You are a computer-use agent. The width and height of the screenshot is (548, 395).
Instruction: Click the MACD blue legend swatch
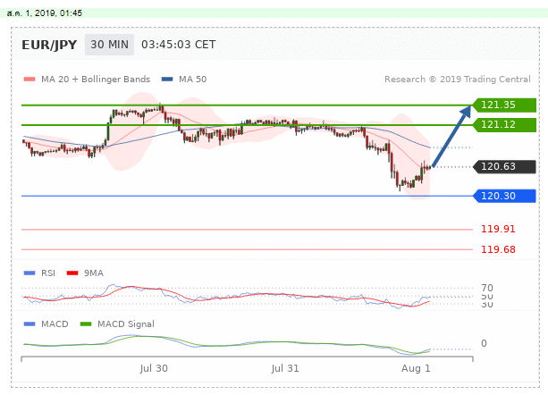[30, 324]
